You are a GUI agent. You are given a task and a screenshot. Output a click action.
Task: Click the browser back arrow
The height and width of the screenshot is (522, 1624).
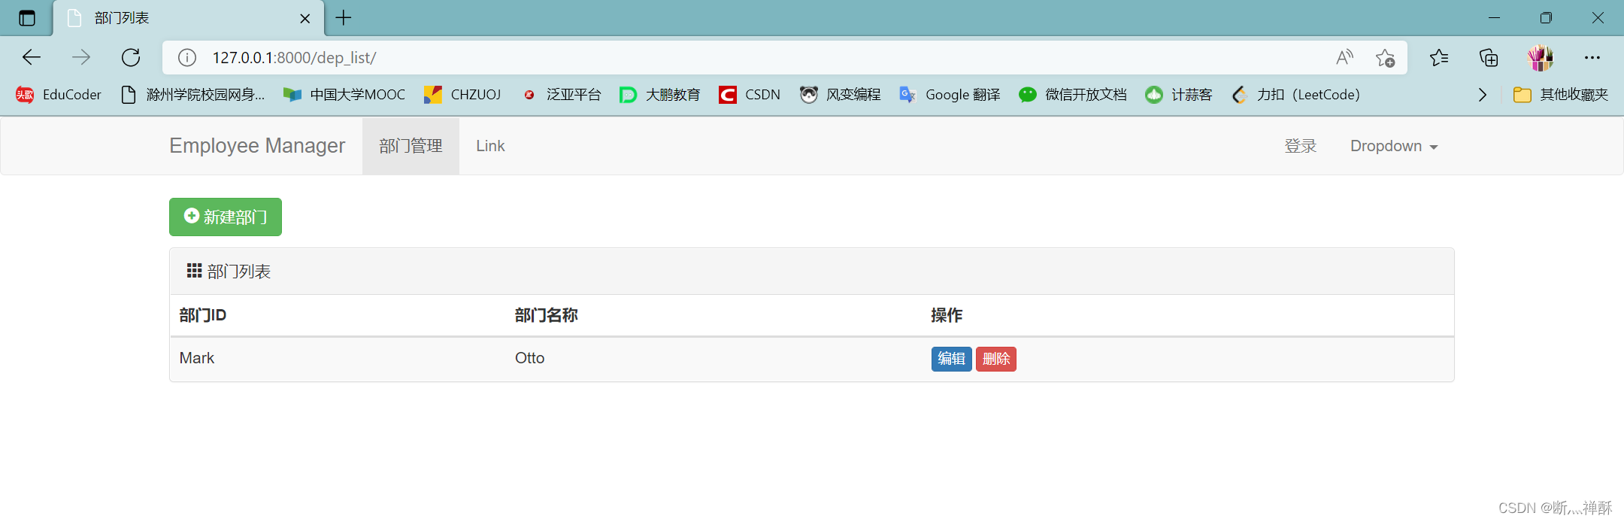point(32,57)
